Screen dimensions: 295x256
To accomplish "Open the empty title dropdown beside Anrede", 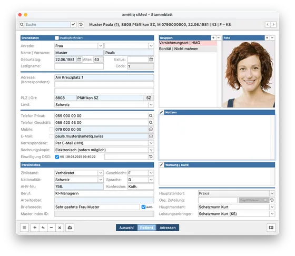I will click(151, 46).
